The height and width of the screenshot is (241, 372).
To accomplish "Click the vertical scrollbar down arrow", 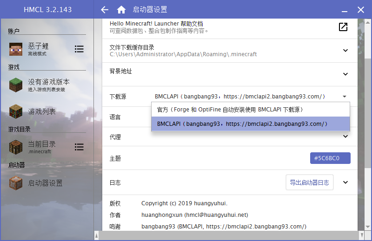I will [367, 227].
